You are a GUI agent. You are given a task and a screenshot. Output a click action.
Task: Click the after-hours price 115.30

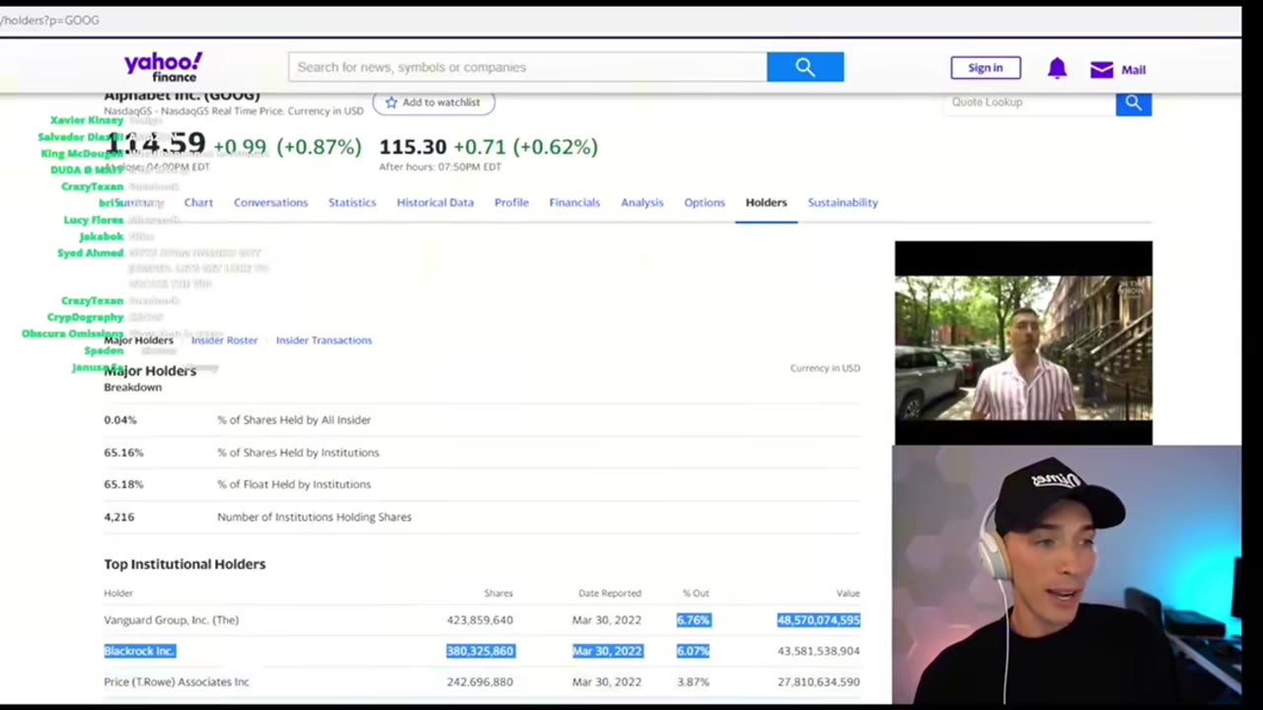[x=412, y=147]
